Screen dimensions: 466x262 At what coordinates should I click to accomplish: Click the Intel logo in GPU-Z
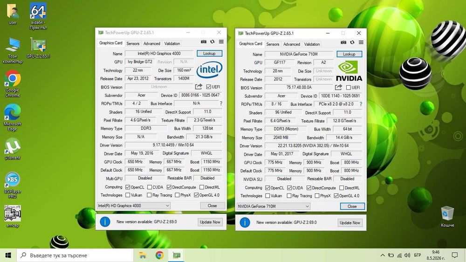coord(210,70)
